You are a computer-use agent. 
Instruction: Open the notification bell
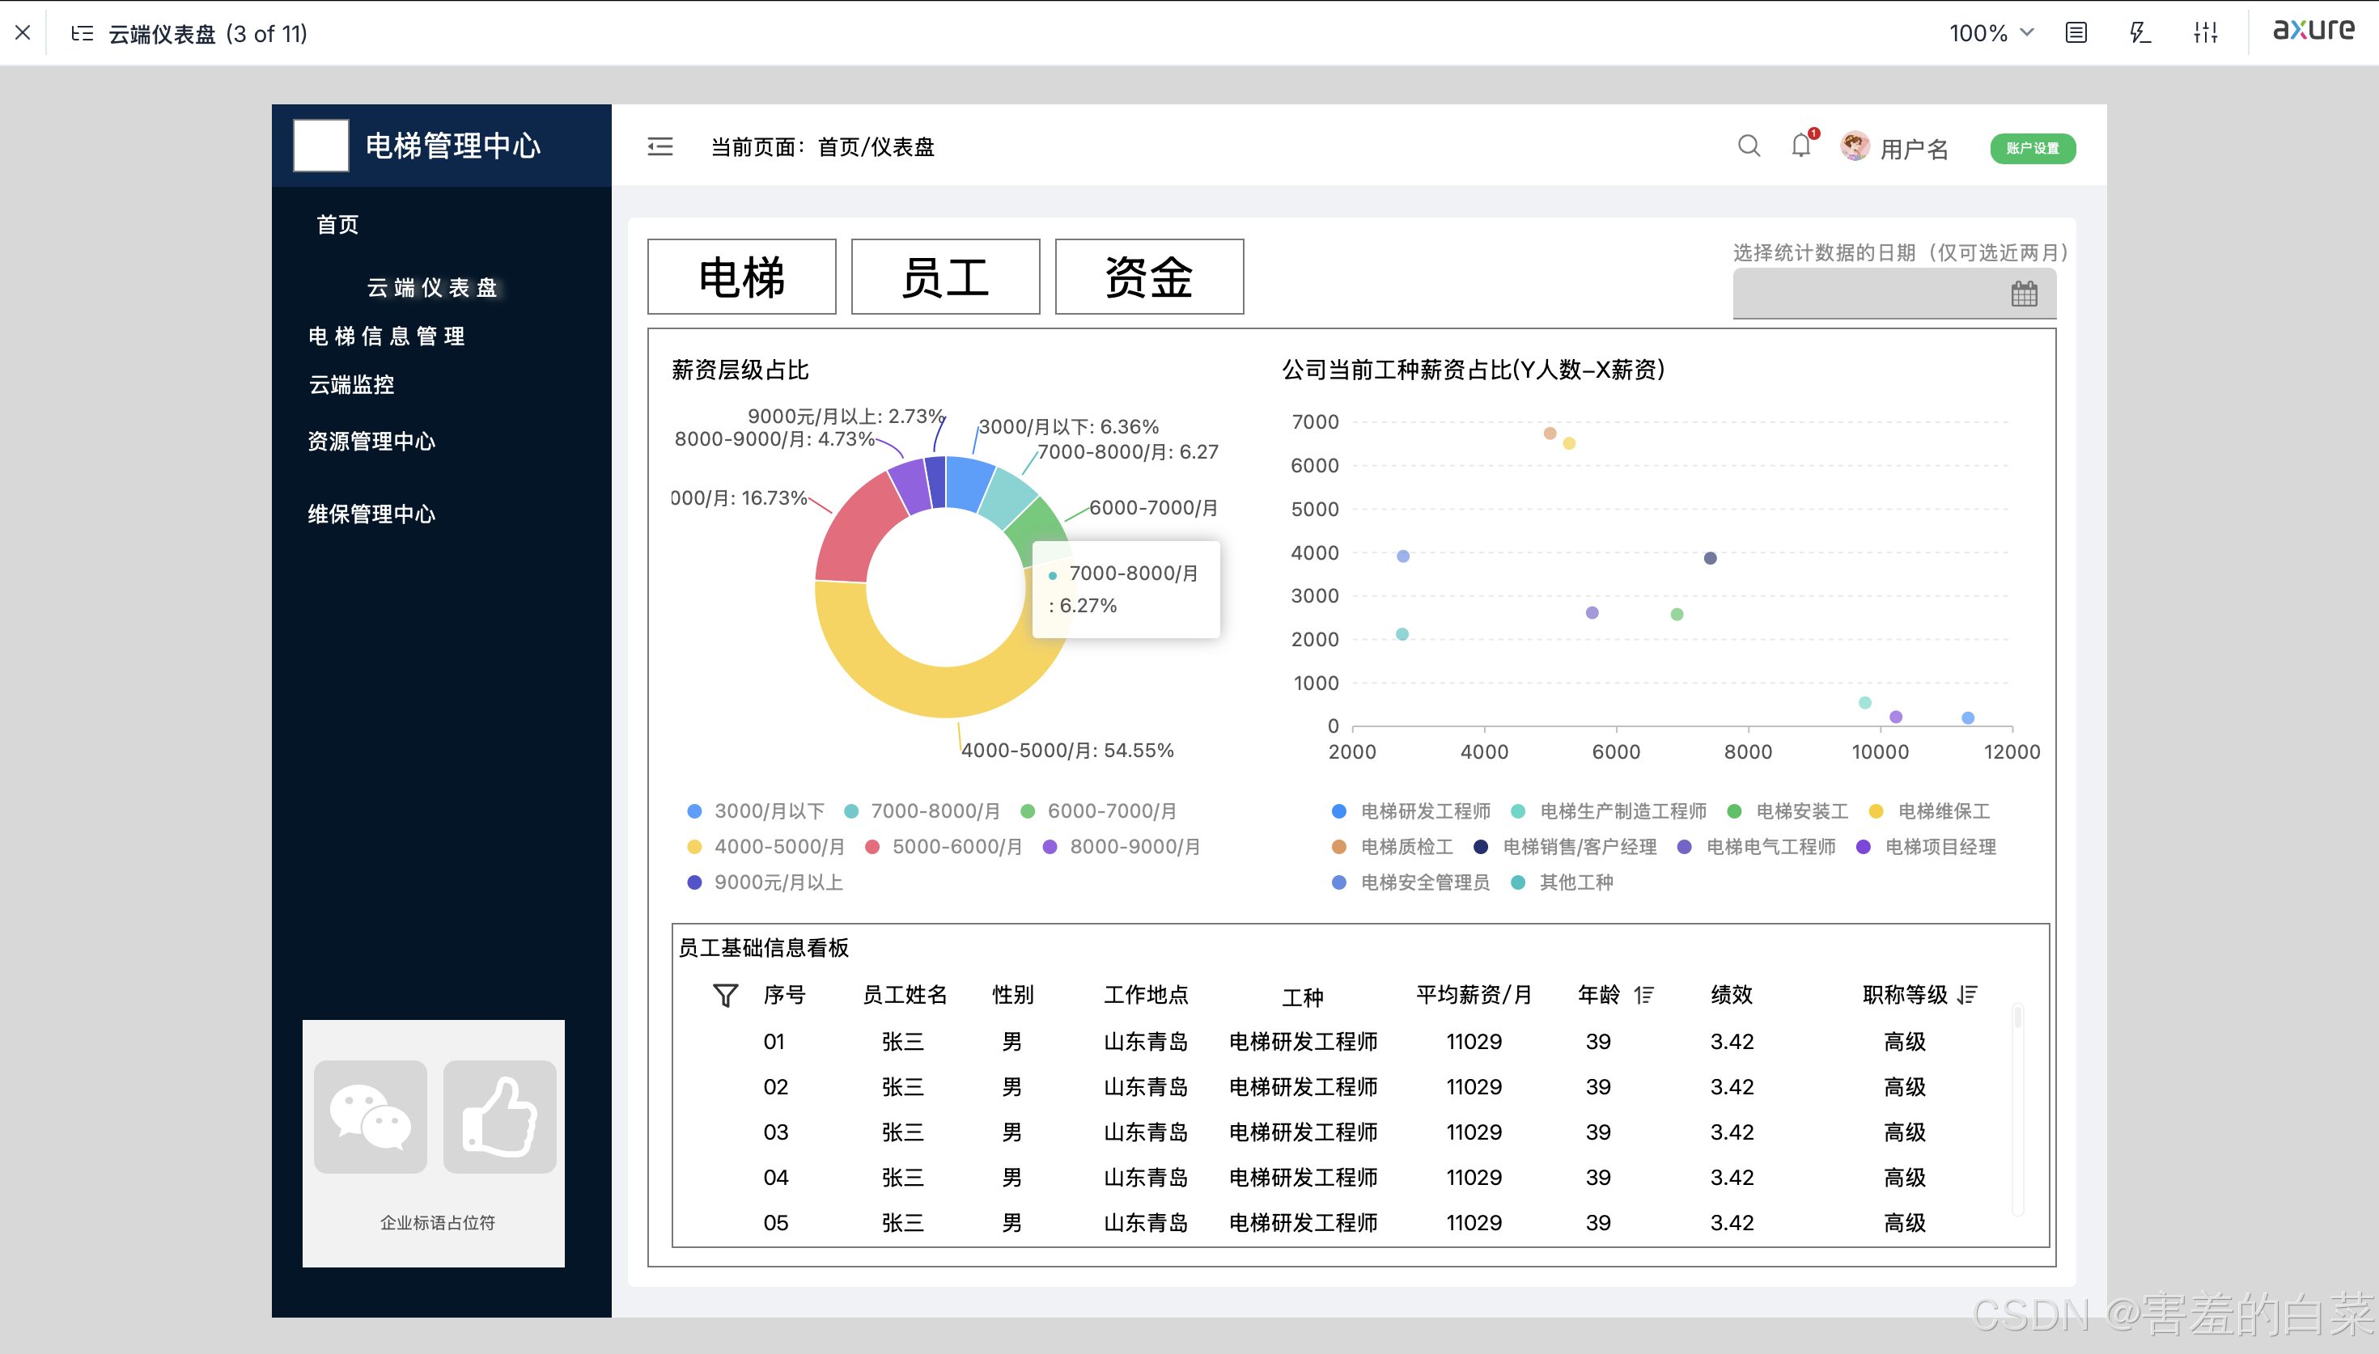pos(1801,146)
